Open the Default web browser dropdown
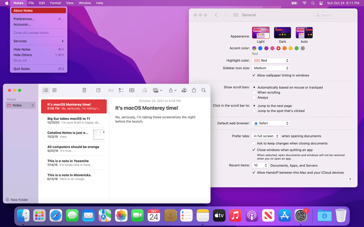The height and width of the screenshot is (227, 364). (x=271, y=123)
